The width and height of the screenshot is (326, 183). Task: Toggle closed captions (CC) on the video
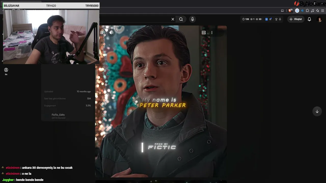tap(204, 33)
